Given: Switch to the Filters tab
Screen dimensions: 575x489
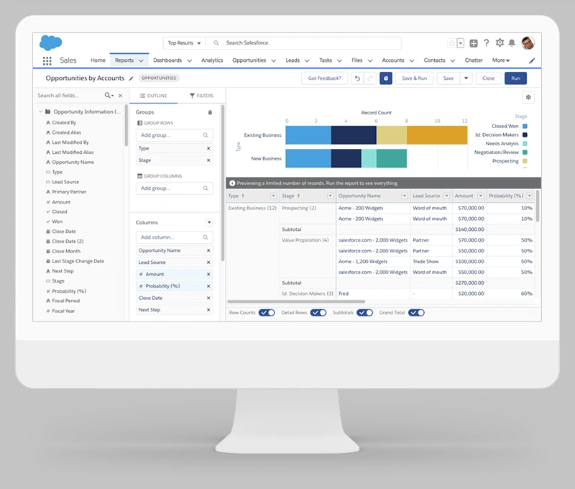Looking at the screenshot, I should [x=201, y=96].
